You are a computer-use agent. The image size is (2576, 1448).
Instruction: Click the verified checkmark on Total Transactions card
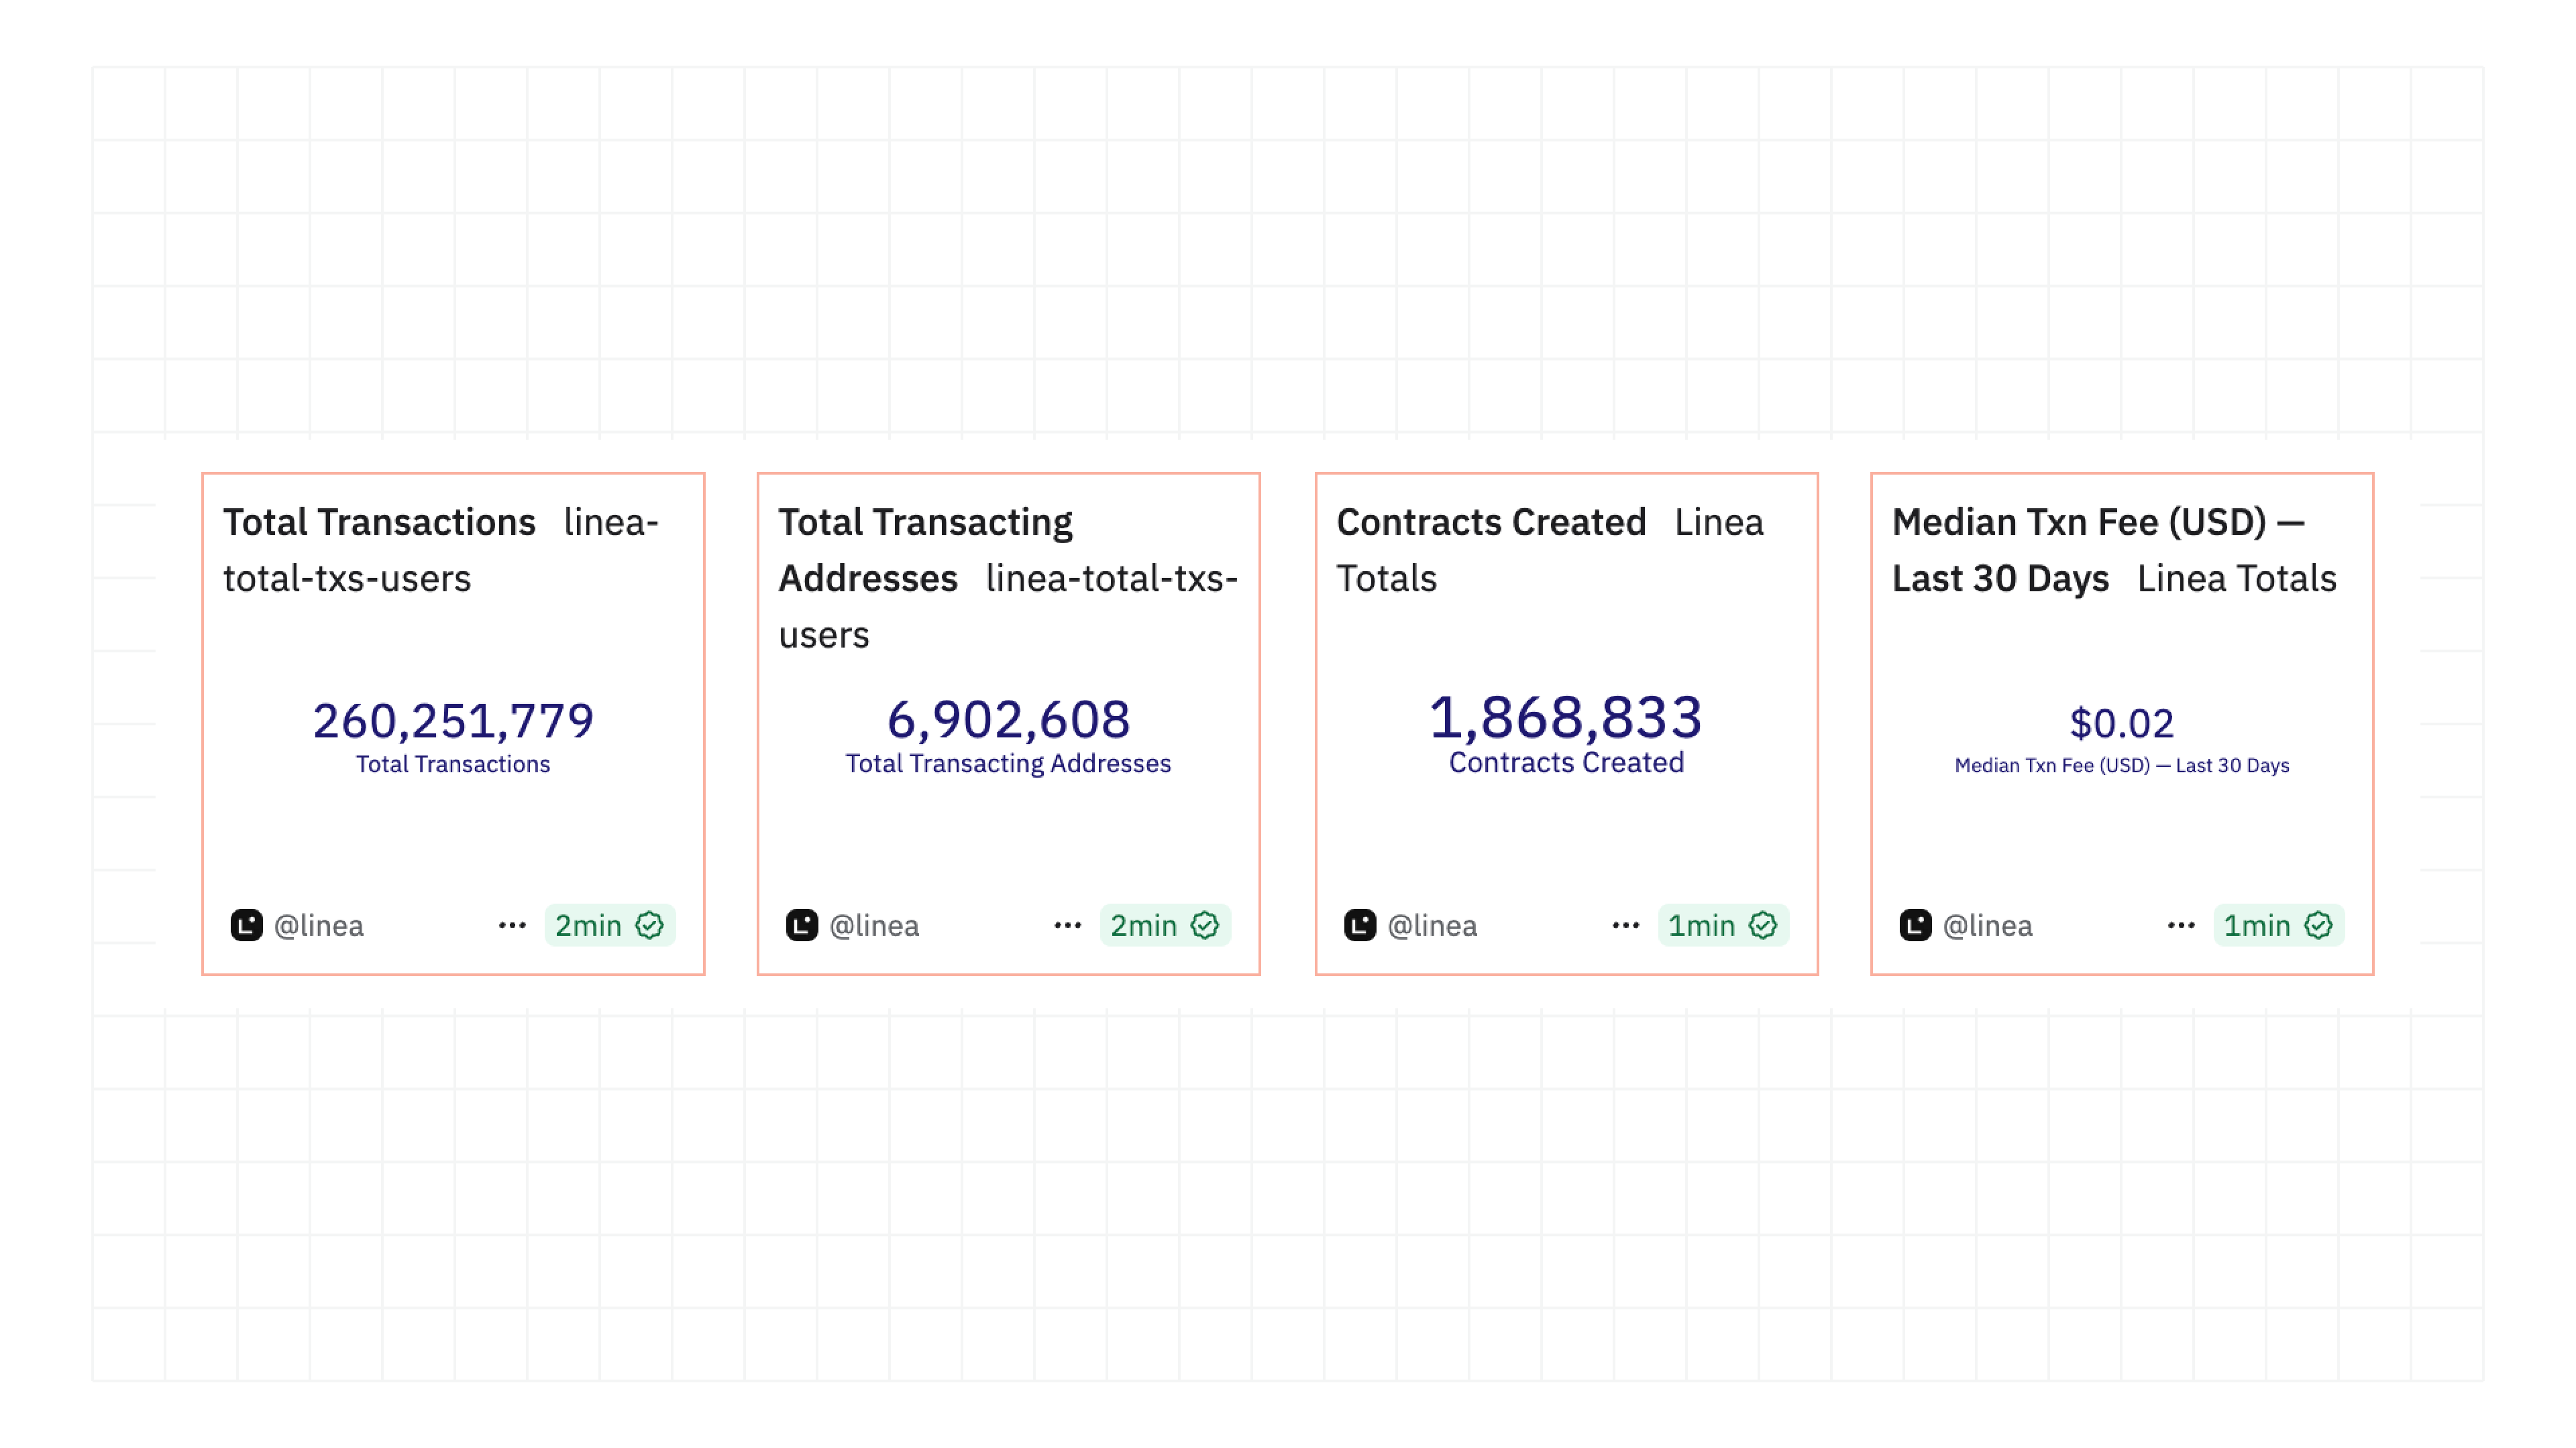pos(653,925)
